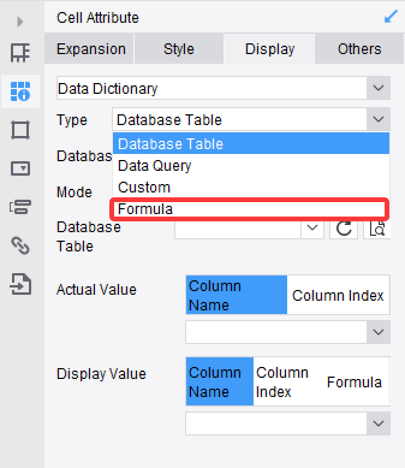This screenshot has height=468, width=405.
Task: Switch to the Others tab
Action: (x=359, y=49)
